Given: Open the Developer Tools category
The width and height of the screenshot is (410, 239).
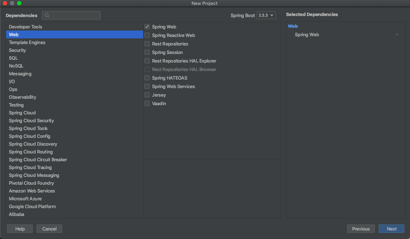Looking at the screenshot, I should click(x=26, y=27).
